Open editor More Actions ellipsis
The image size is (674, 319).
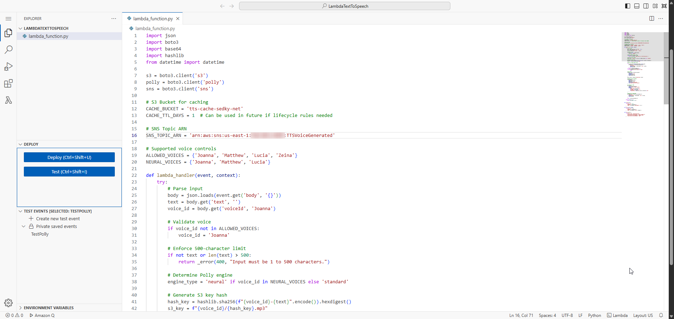click(661, 19)
